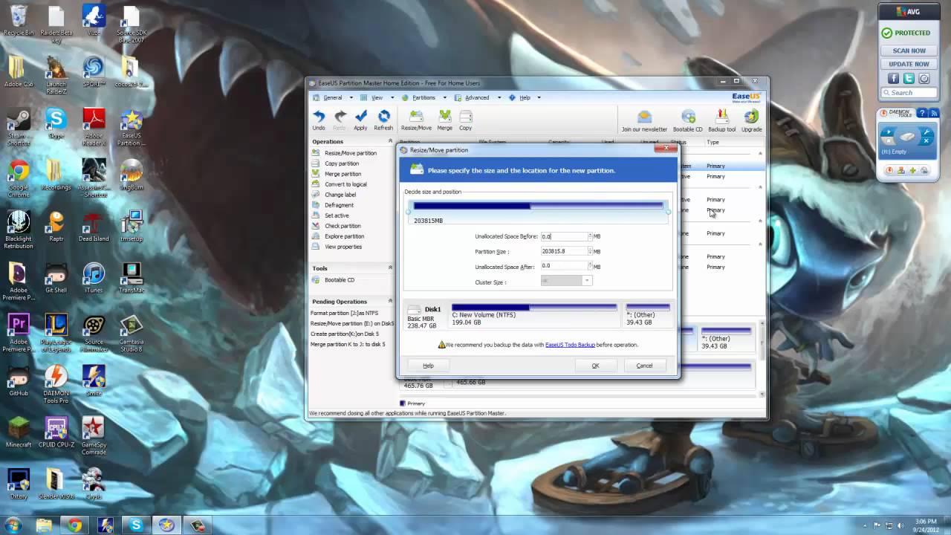Click AVG Update Now button
This screenshot has width=951, height=535.
[909, 64]
